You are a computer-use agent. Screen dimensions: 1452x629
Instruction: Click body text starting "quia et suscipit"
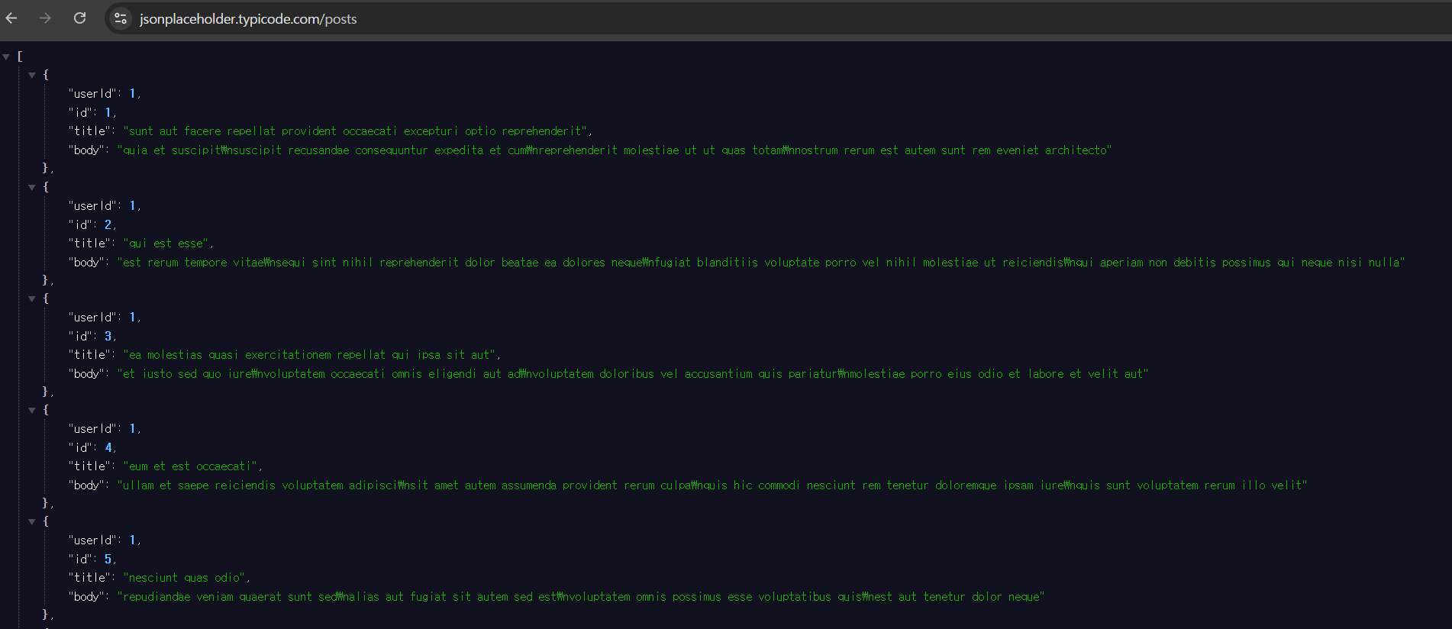[x=615, y=150]
